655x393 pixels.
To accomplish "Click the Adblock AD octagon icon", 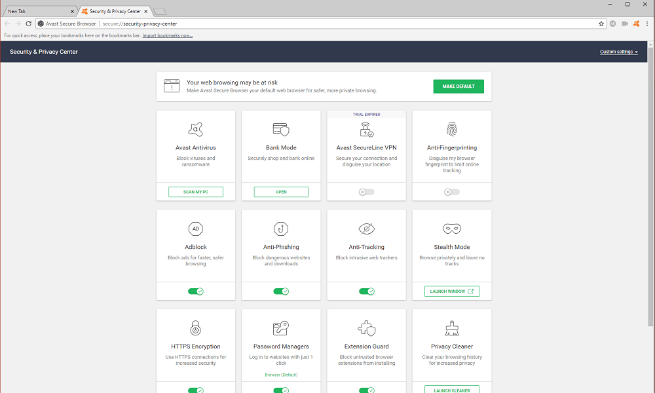I will pyautogui.click(x=195, y=229).
